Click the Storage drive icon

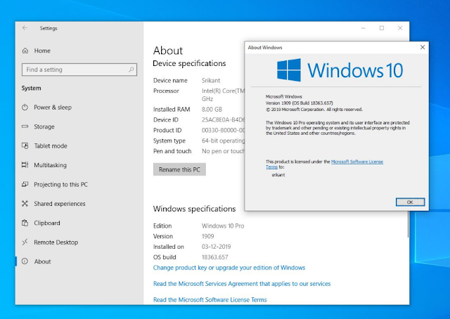(25, 126)
